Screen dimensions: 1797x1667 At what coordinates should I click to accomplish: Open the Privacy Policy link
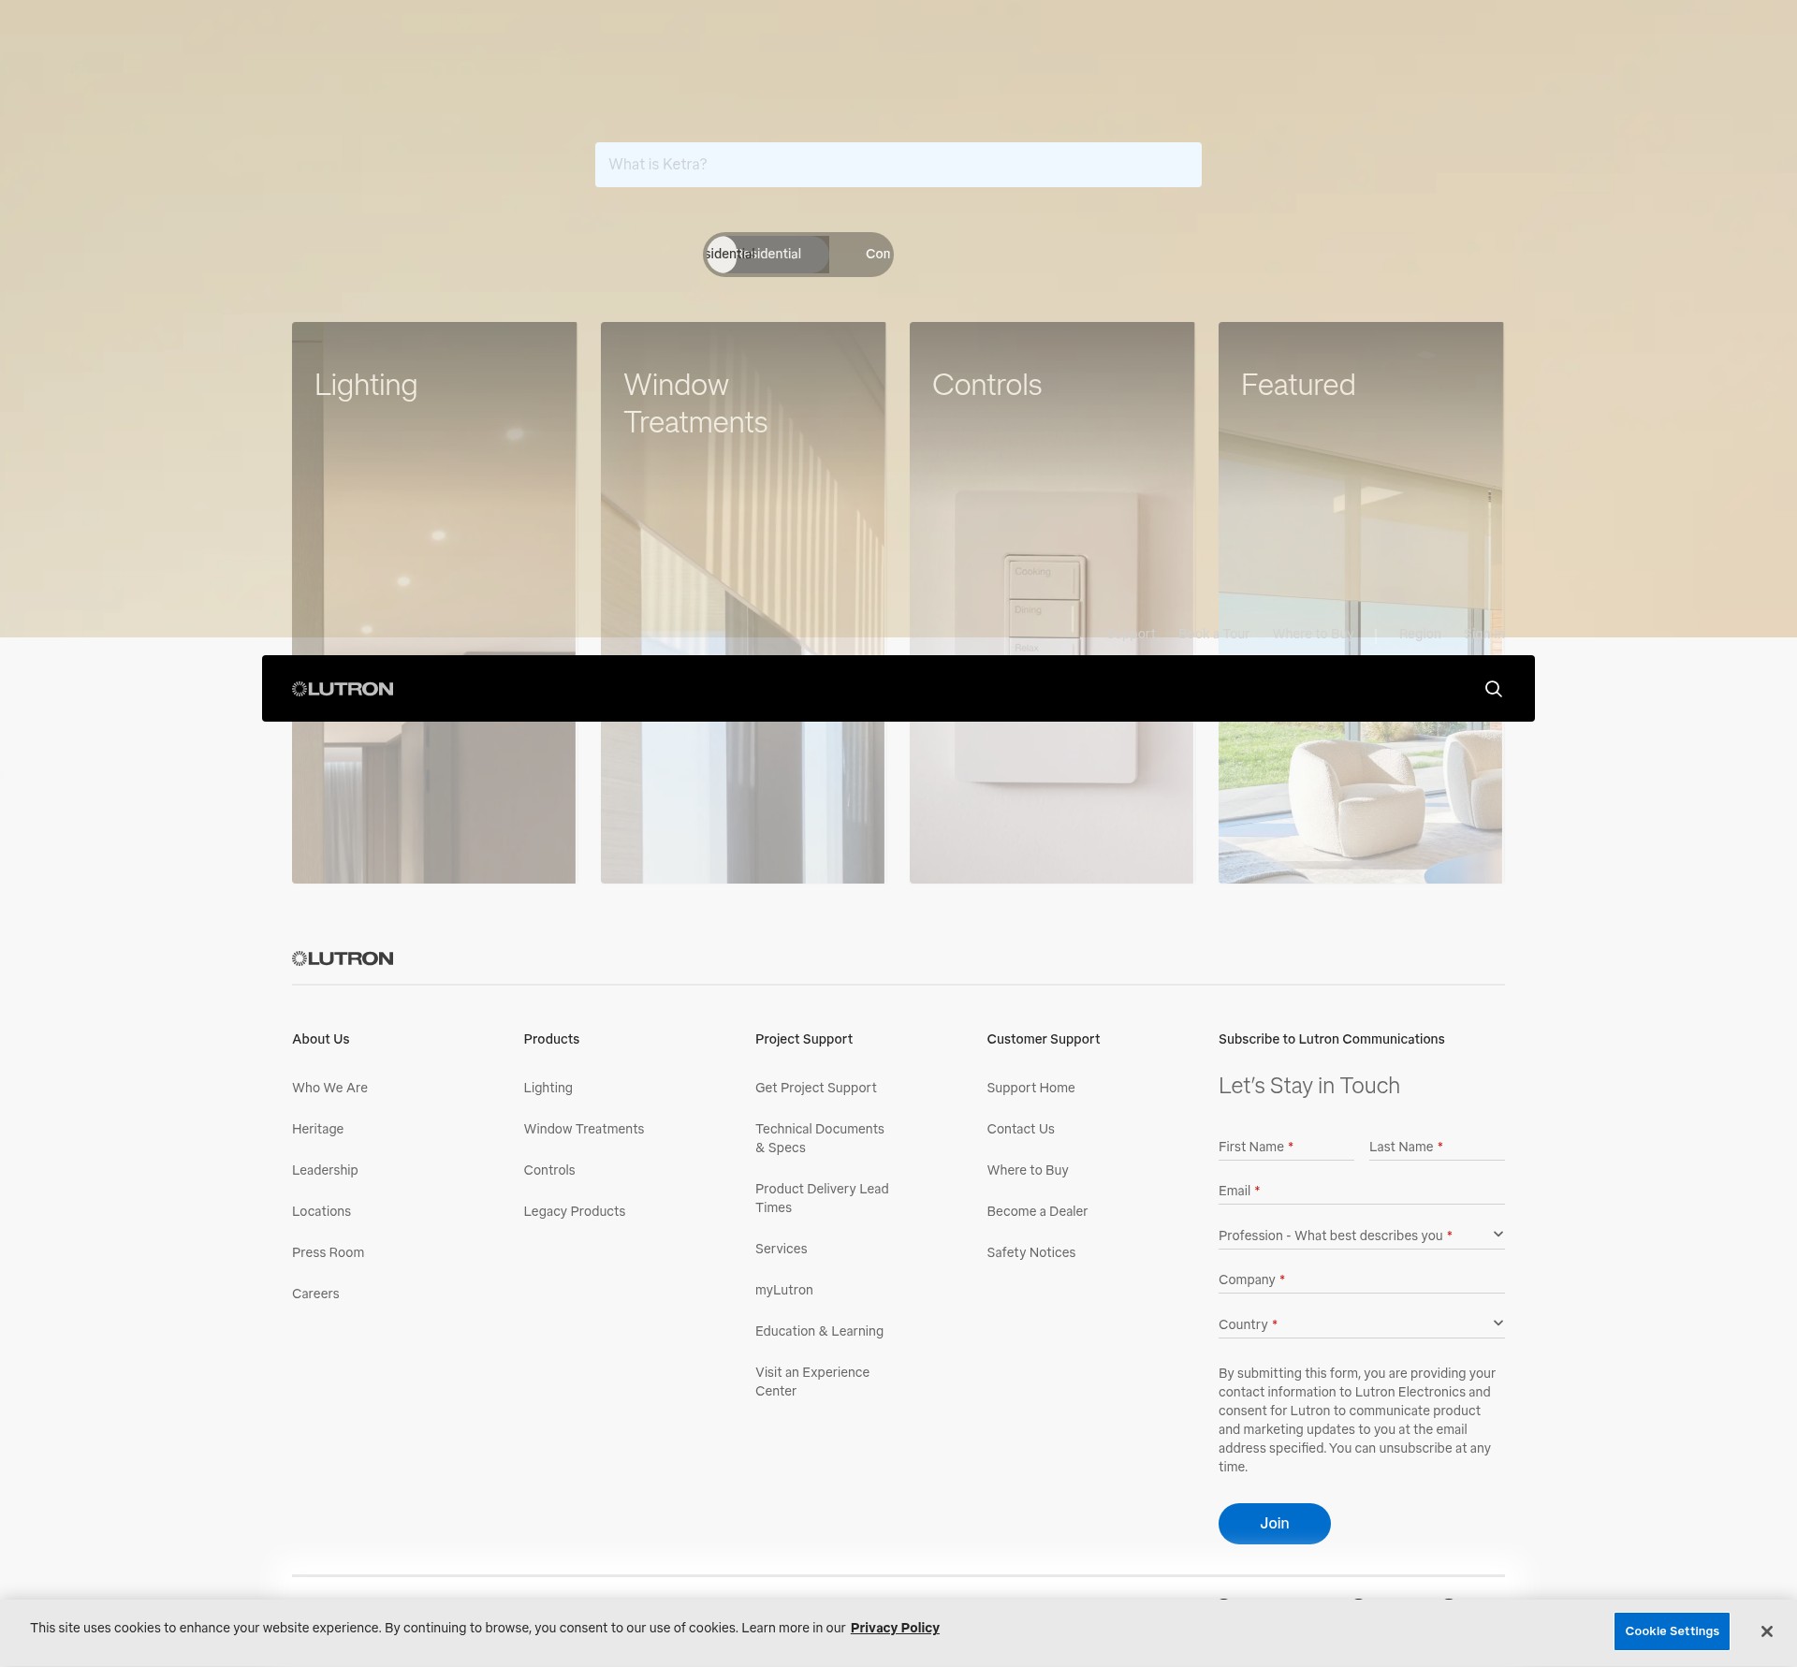(895, 1628)
